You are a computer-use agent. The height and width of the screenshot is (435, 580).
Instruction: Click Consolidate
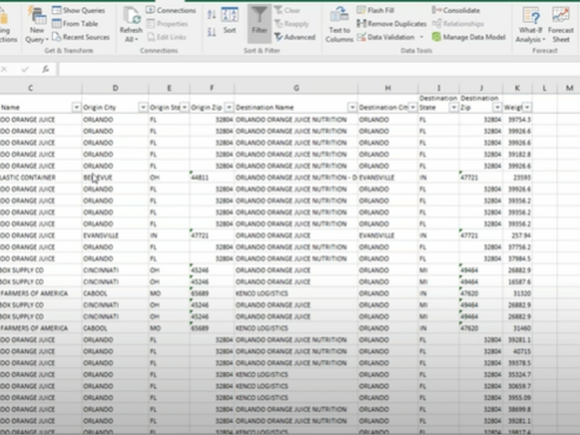456,10
